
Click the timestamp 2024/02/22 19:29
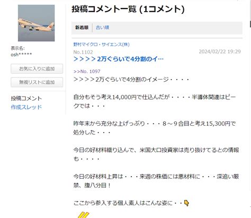220,51
